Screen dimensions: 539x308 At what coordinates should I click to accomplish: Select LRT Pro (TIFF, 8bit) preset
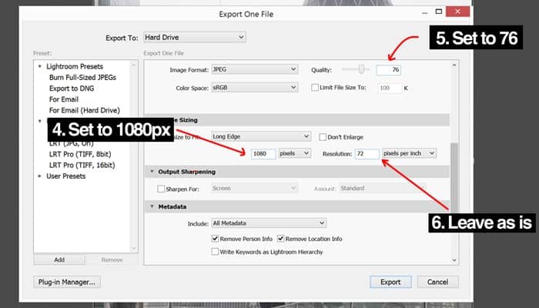[x=80, y=154]
